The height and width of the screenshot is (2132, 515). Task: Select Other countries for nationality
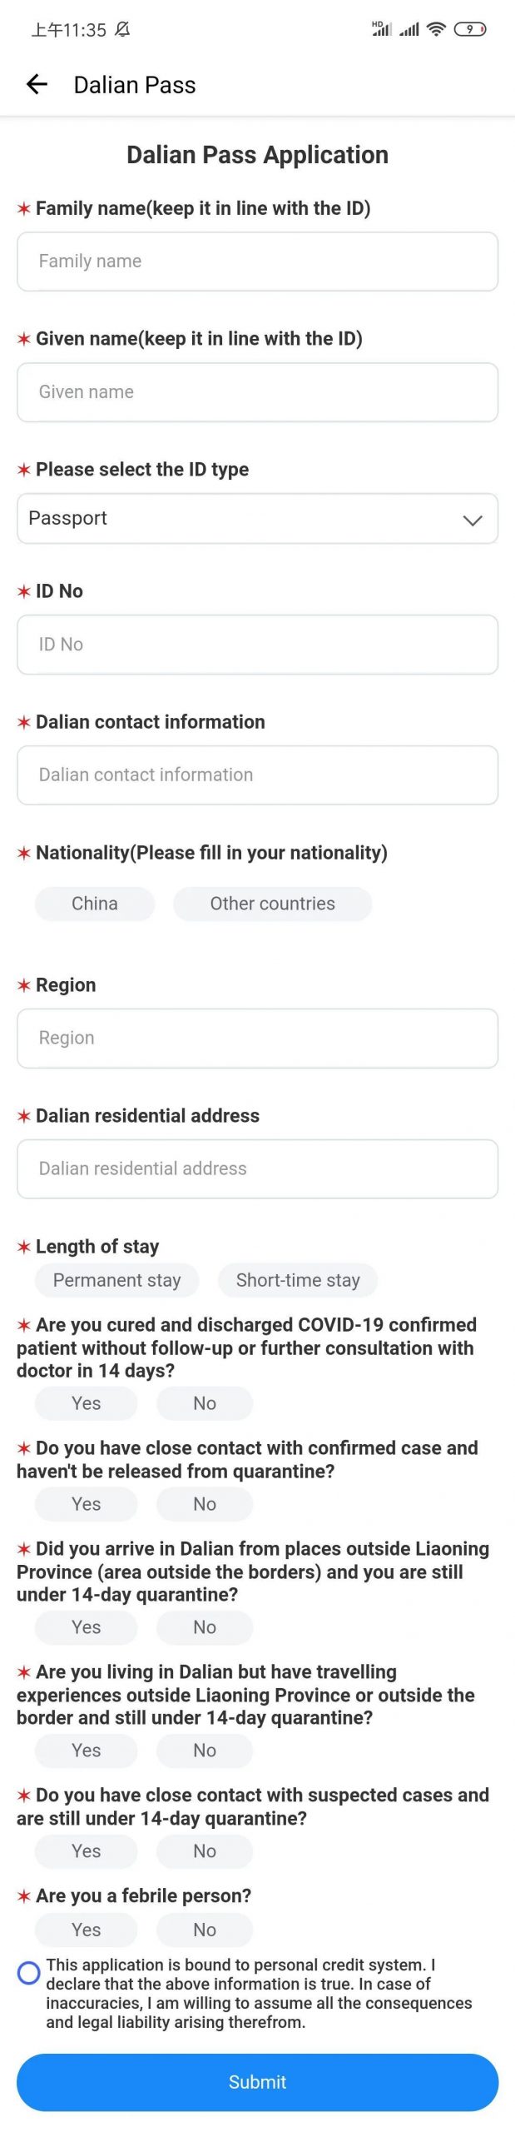272,904
